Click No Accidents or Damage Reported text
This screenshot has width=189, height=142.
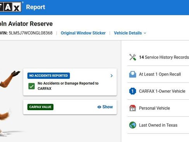click(x=68, y=86)
